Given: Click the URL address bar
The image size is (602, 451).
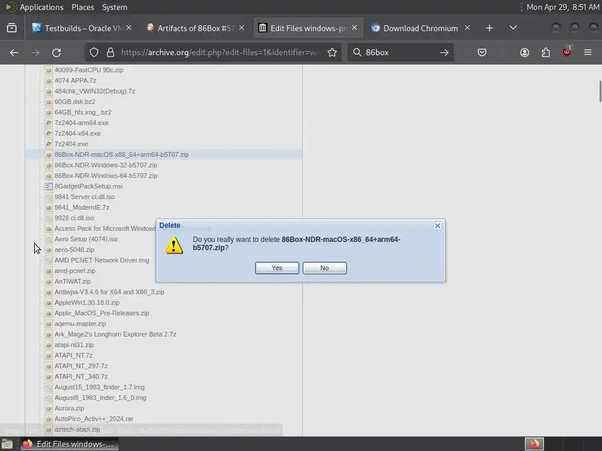Looking at the screenshot, I should 221,52.
